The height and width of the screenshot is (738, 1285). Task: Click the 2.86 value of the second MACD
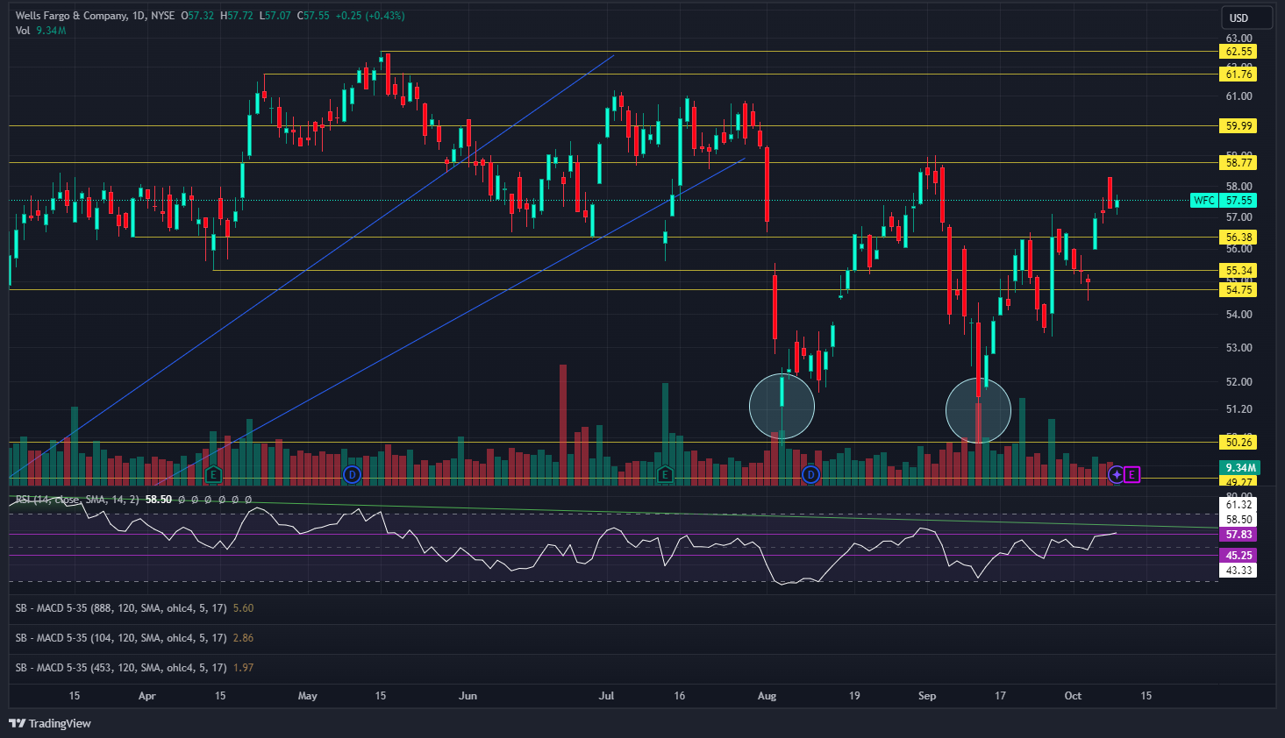pos(243,637)
